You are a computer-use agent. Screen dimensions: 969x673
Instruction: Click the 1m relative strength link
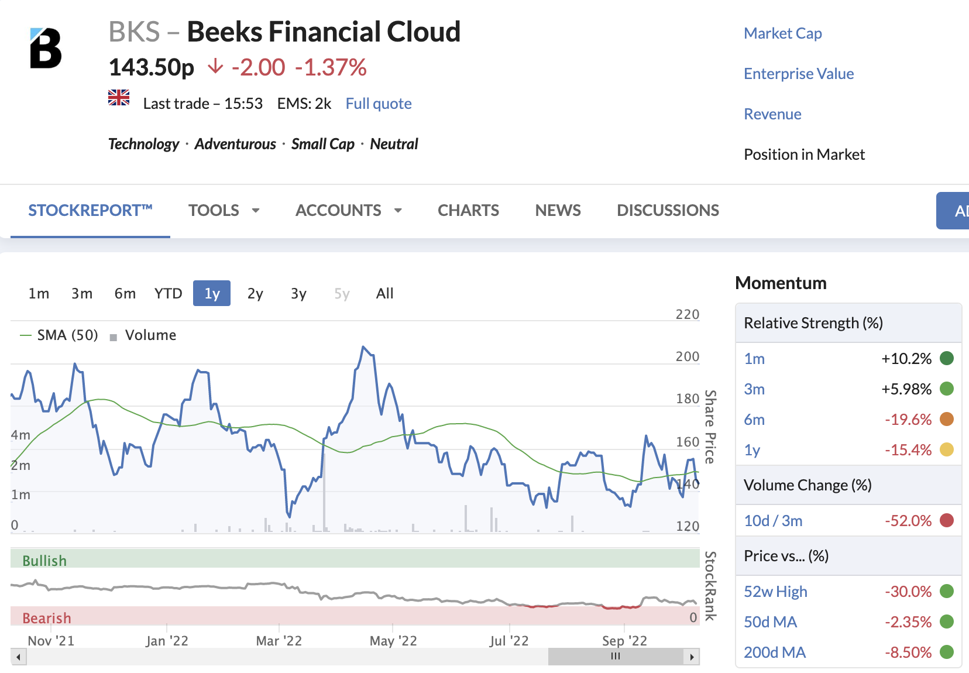click(x=754, y=359)
